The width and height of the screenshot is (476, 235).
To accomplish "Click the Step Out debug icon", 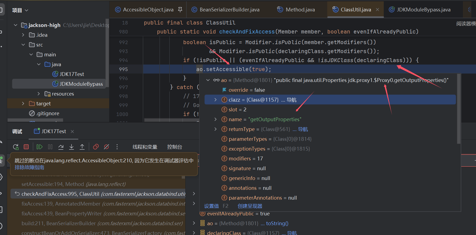I will [82, 147].
